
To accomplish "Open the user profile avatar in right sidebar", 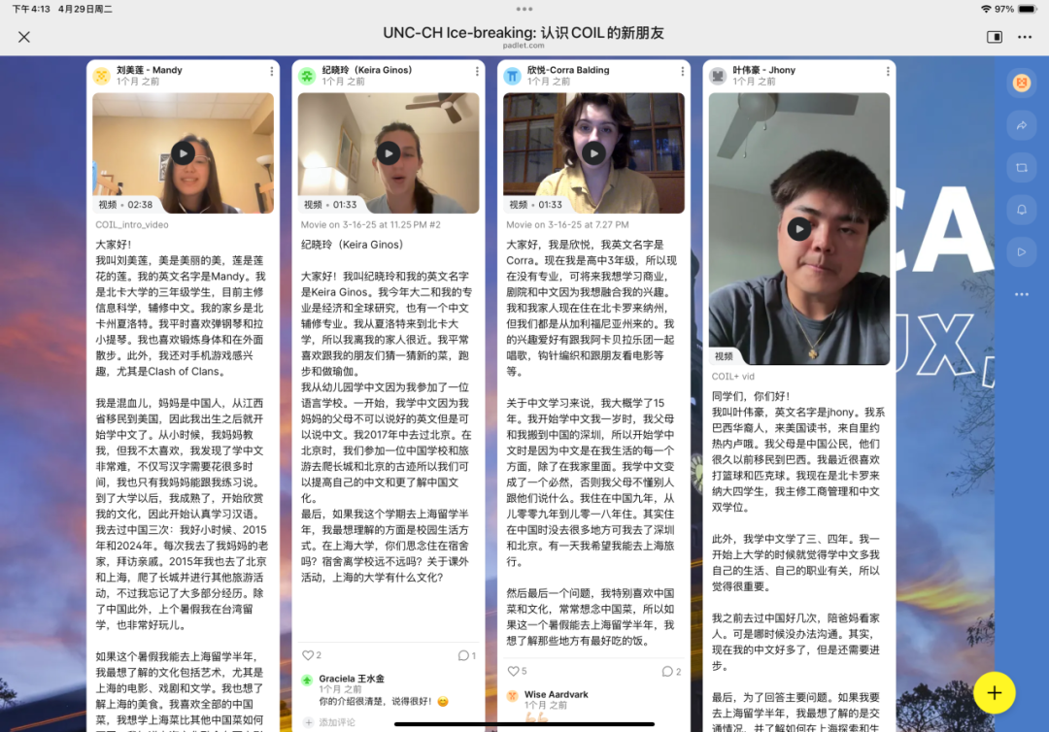I will point(1021,83).
